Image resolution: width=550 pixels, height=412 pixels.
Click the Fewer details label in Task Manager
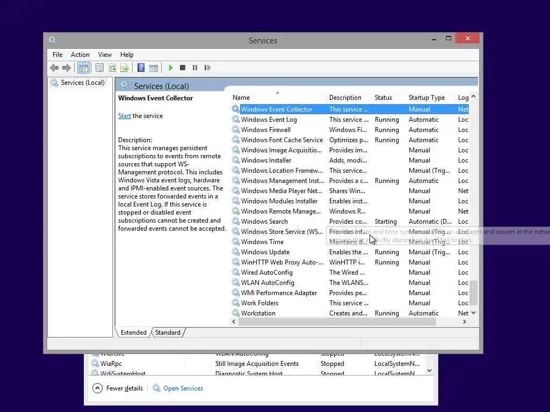click(x=125, y=388)
